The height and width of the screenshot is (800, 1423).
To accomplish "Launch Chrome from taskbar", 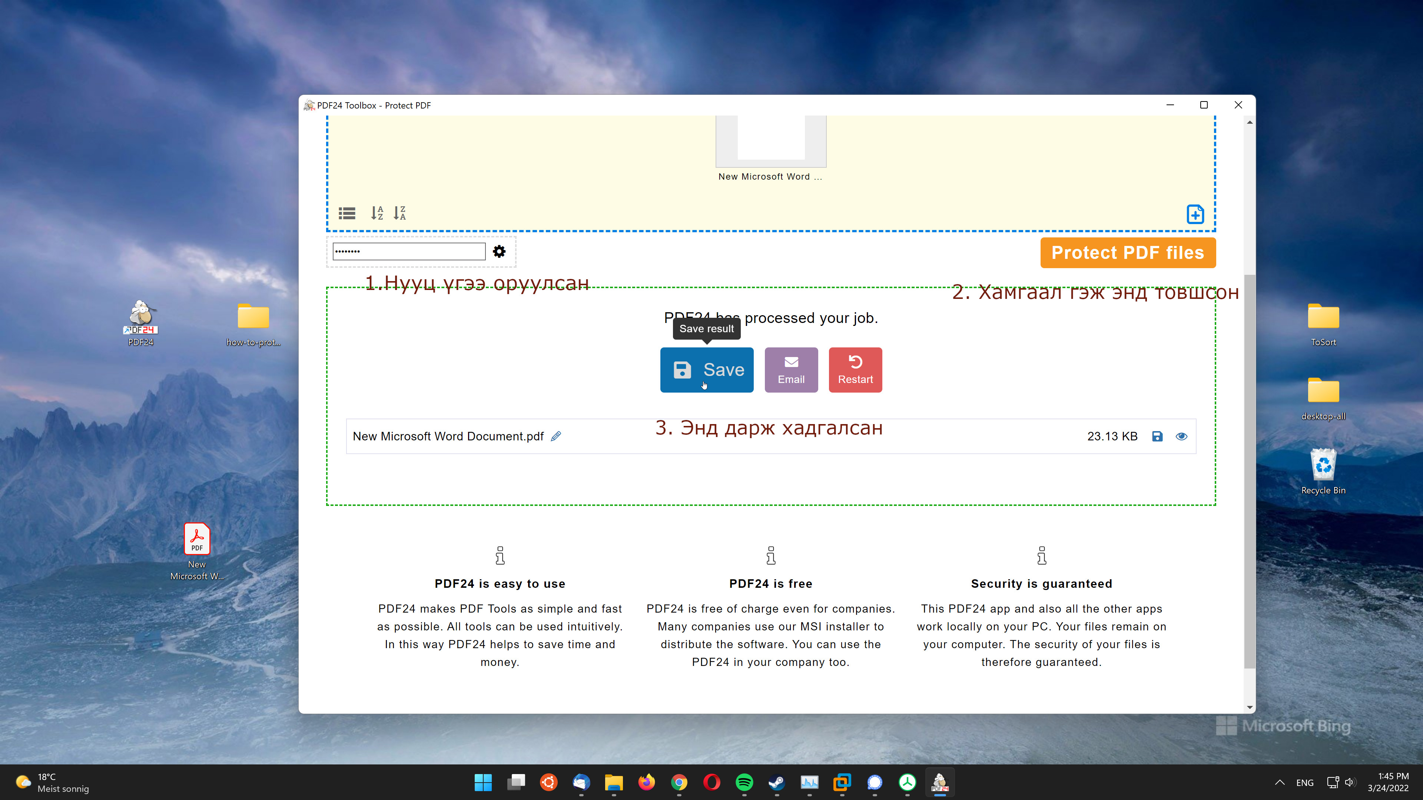I will click(679, 782).
